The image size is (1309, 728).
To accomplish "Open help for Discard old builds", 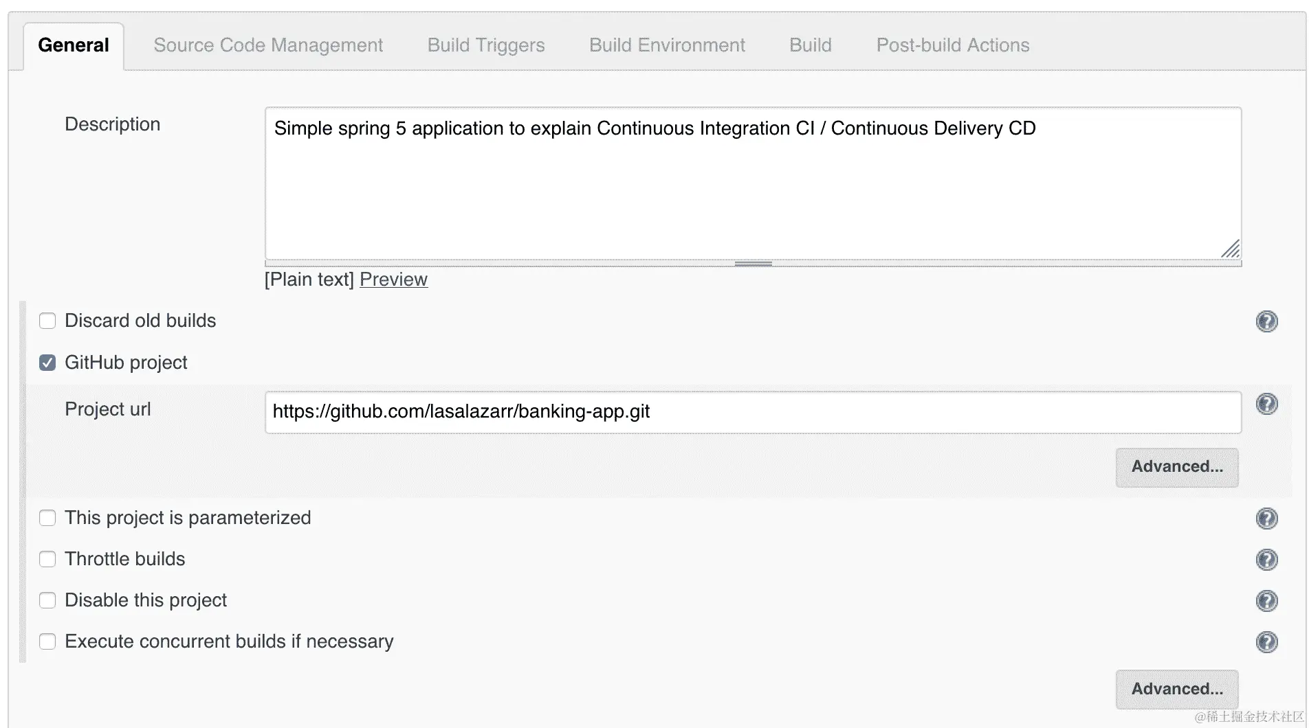I will pos(1266,321).
